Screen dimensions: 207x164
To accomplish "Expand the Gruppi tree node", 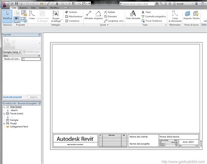I will [4, 123].
